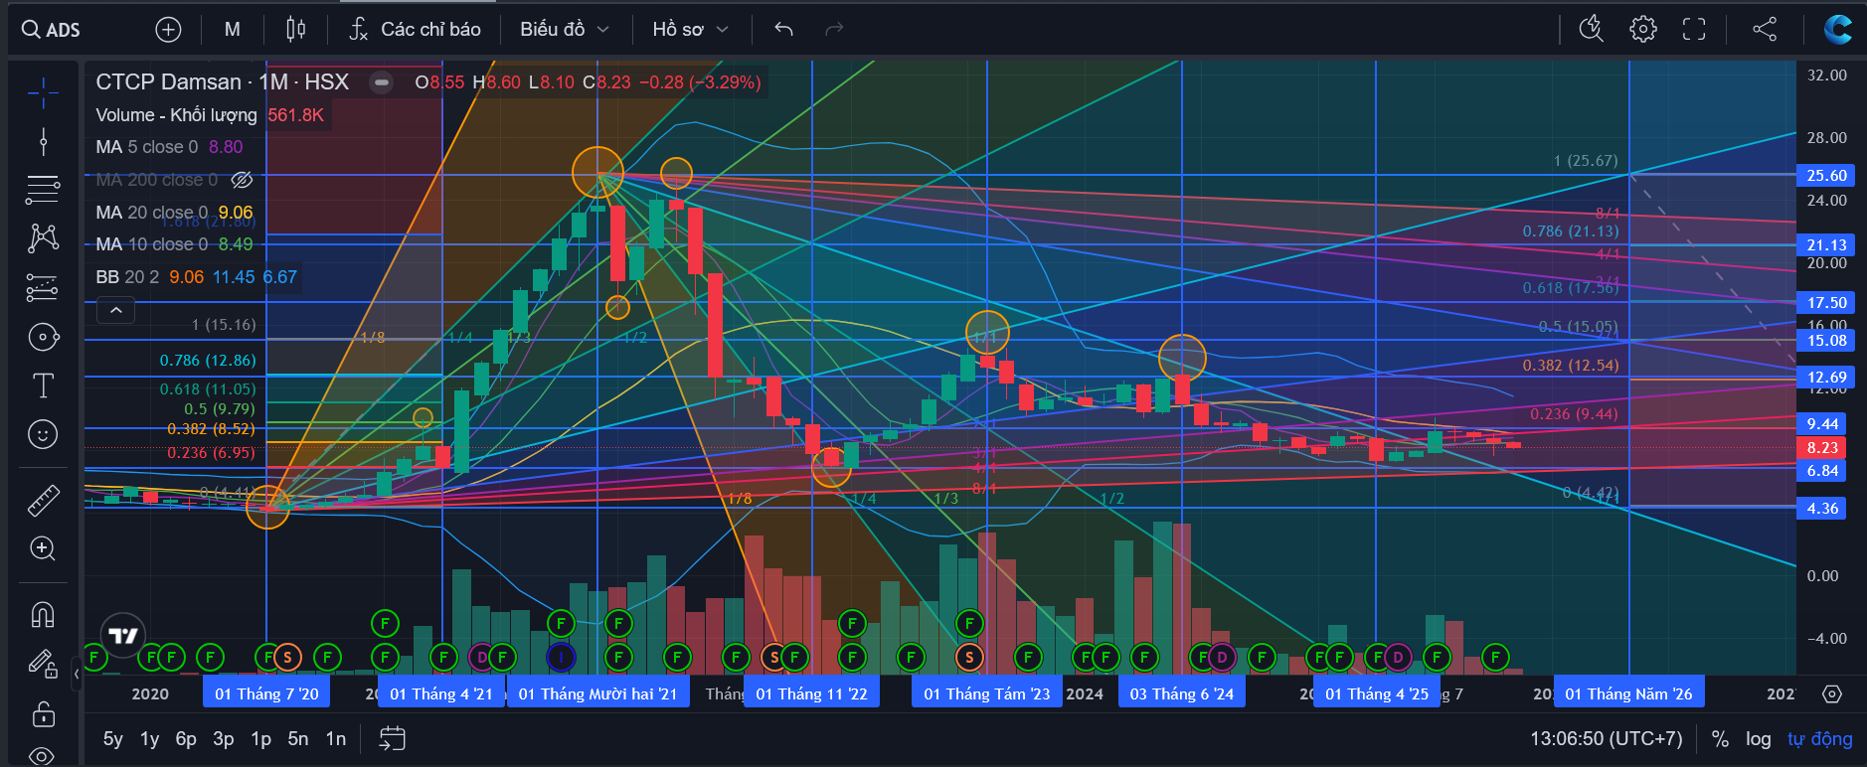Screen dimensions: 1867x767
Task: Open the axis settings gear at bottom right
Action: click(1832, 693)
